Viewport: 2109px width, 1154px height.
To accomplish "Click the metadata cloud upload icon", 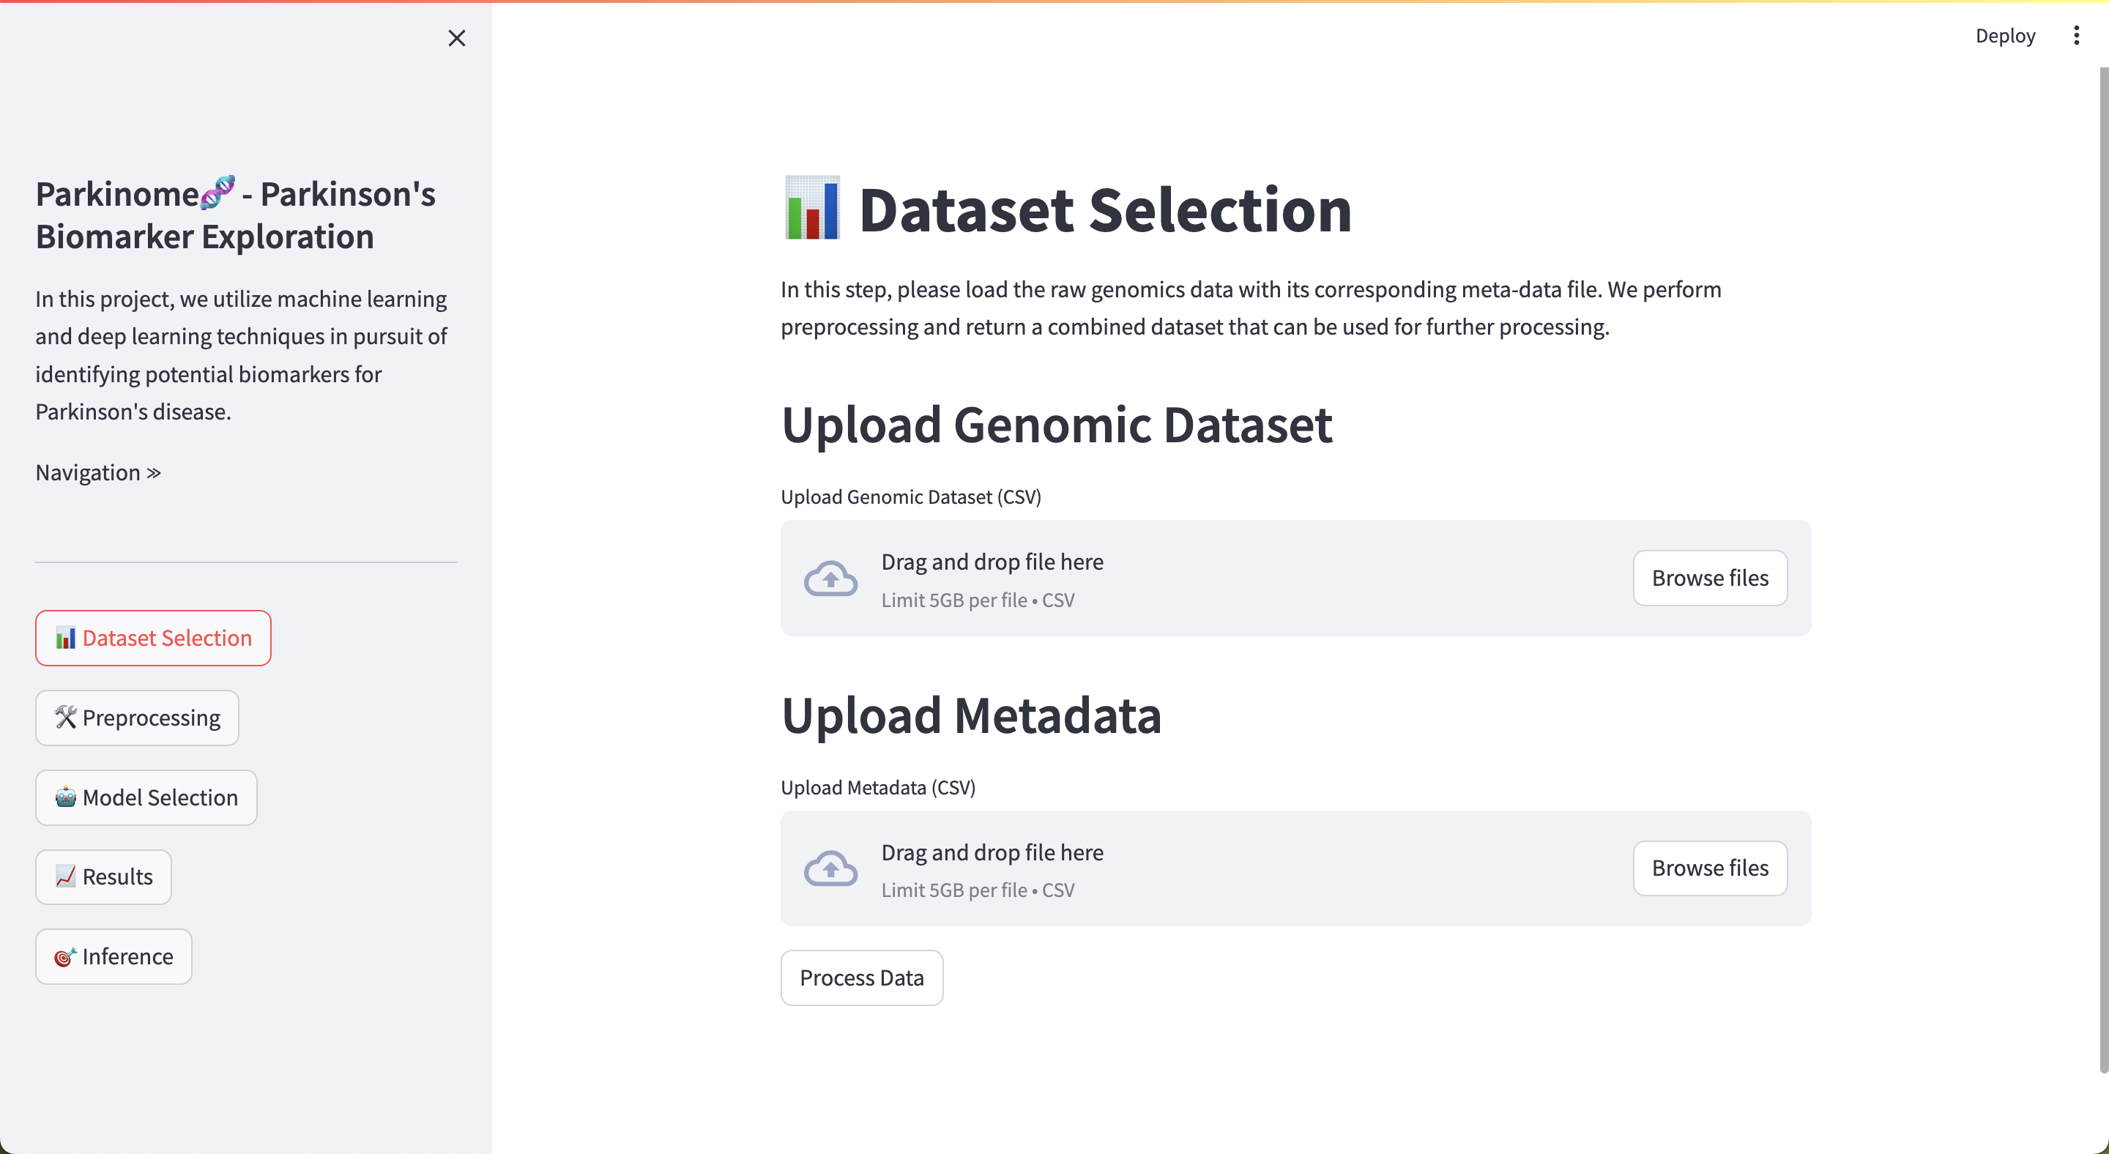I will [x=830, y=868].
